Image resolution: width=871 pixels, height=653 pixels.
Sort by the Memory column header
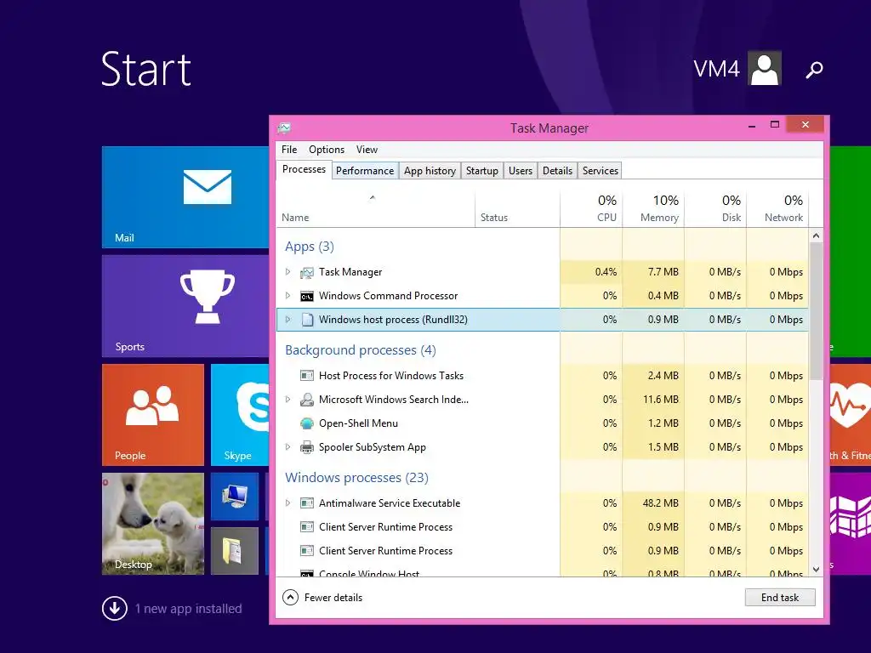click(653, 209)
